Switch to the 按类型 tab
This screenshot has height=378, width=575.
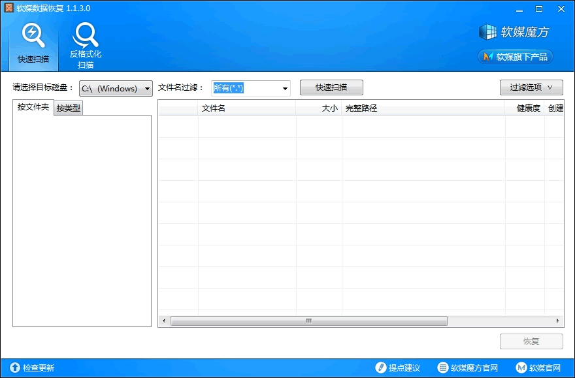pos(69,108)
